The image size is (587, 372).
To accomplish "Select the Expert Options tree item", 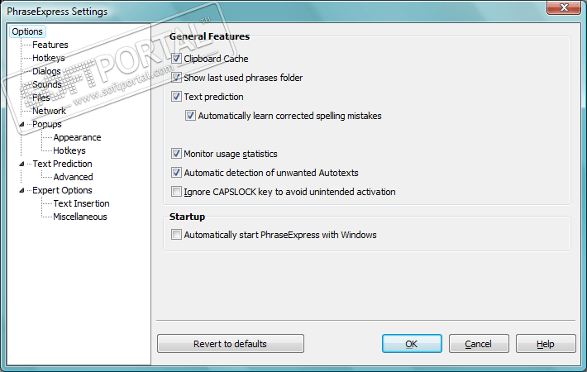I will pos(62,190).
